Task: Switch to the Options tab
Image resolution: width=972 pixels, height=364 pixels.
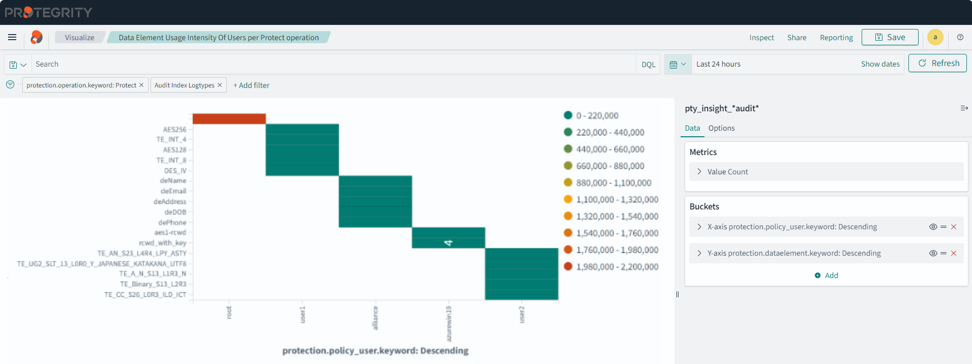Action: pos(721,128)
